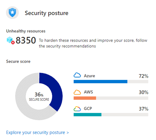156x140 pixels.
Task: Click the Azure cloud icon
Action: click(x=77, y=75)
